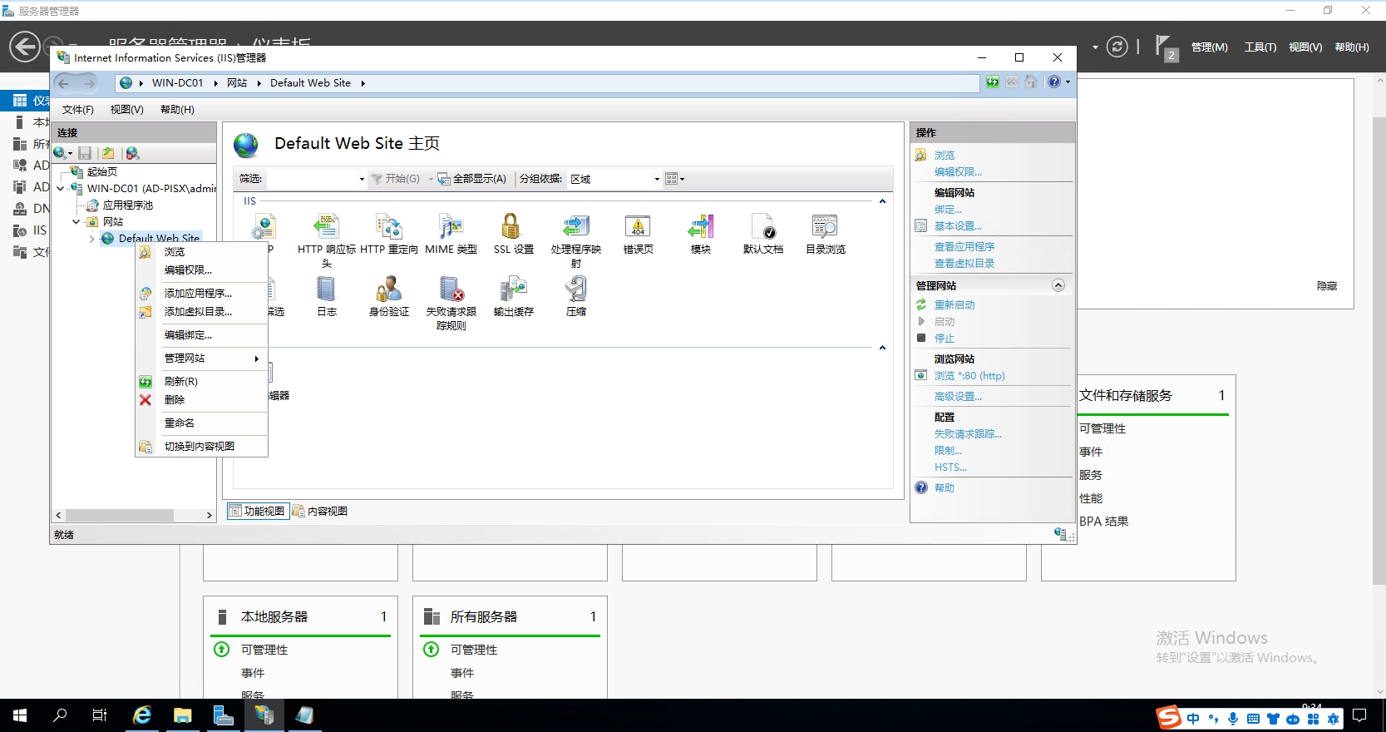Open the 默认文档 feature icon

[762, 228]
